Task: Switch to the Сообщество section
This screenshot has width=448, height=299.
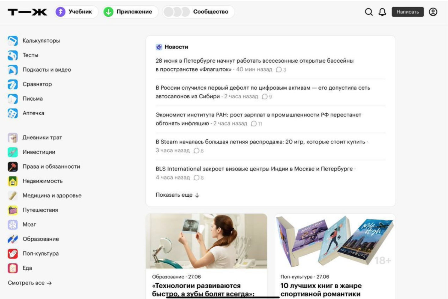Action: (x=199, y=12)
